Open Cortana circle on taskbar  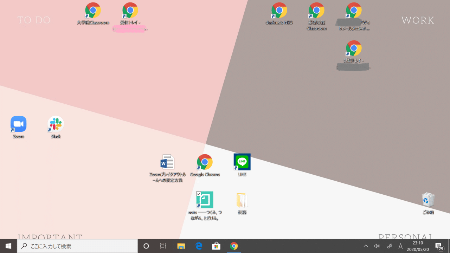tap(146, 246)
